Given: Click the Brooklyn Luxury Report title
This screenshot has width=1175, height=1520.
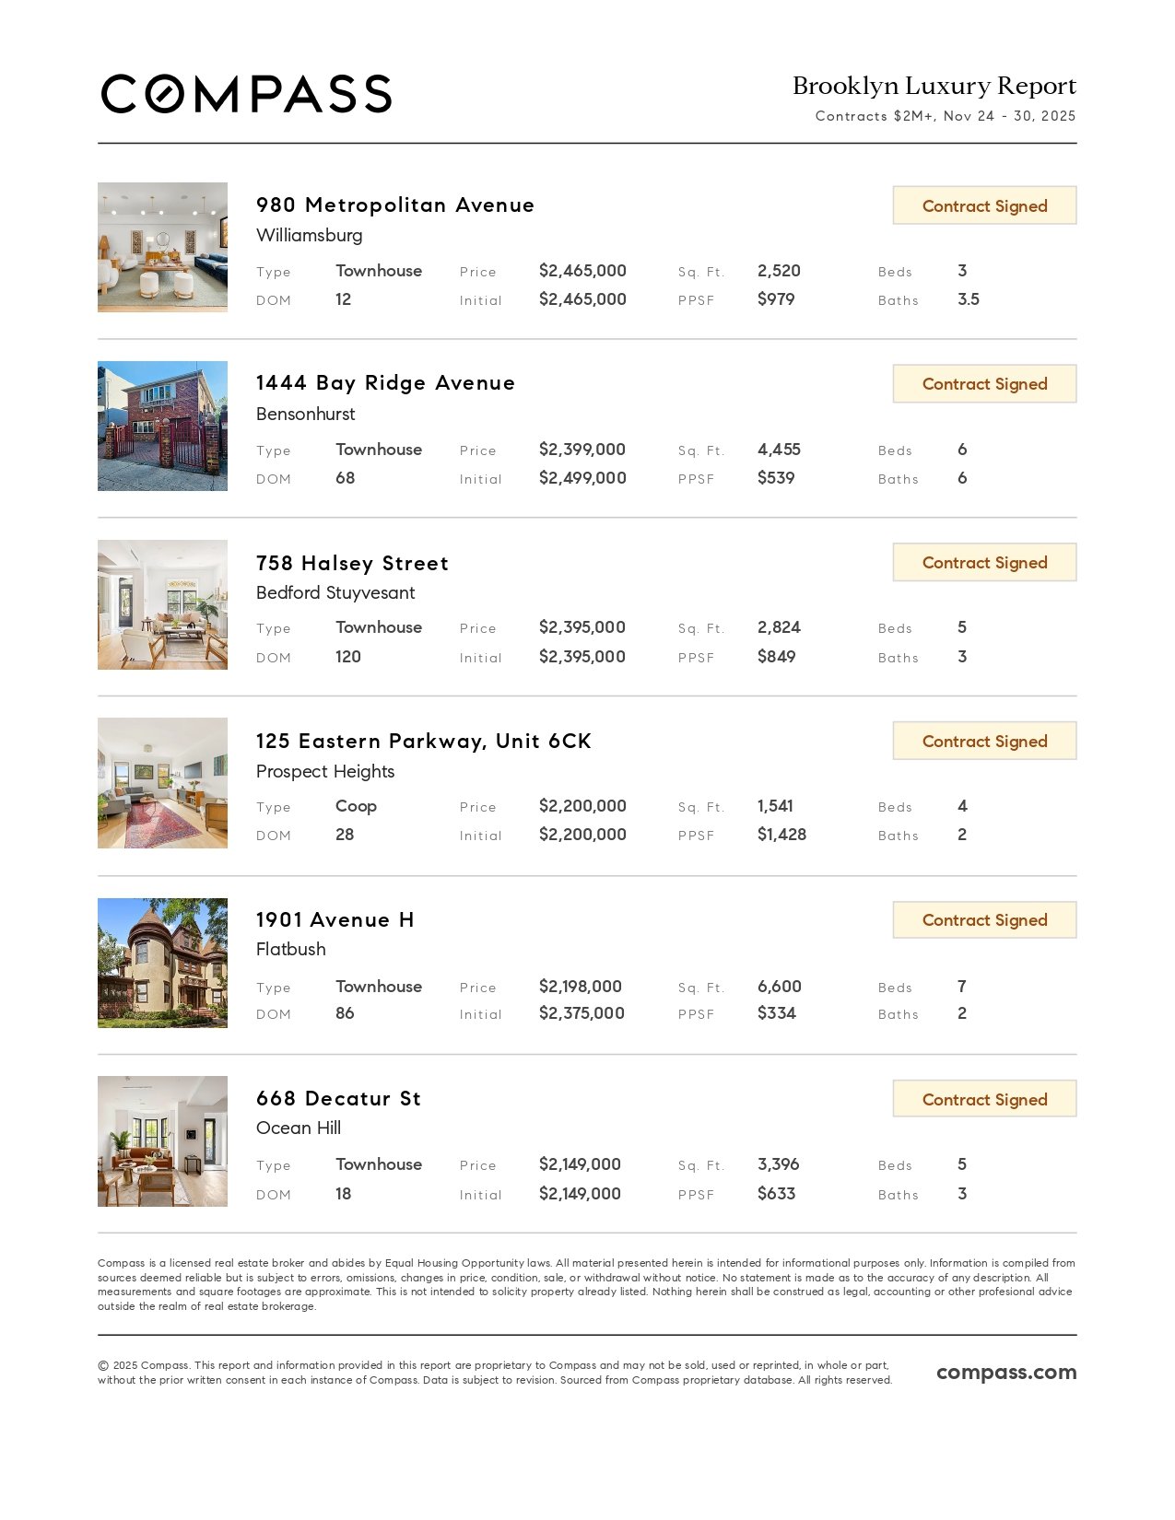Looking at the screenshot, I should 934,86.
